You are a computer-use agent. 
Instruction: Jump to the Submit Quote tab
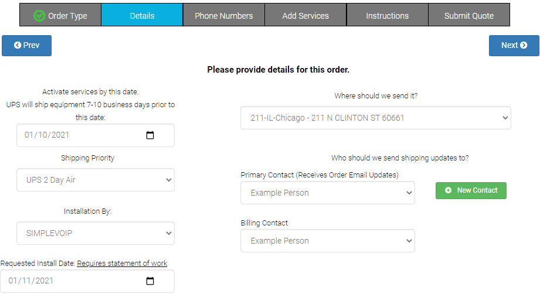tap(468, 15)
